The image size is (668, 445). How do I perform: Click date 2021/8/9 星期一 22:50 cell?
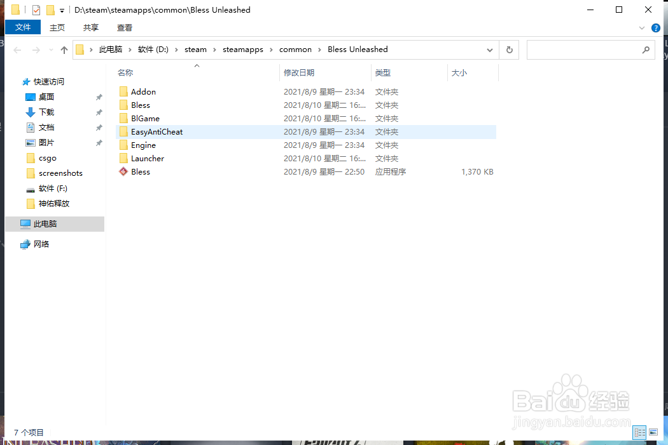tap(324, 171)
